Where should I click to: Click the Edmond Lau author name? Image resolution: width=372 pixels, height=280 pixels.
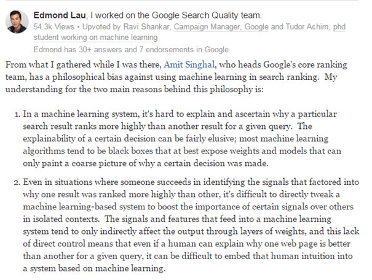tap(60, 15)
